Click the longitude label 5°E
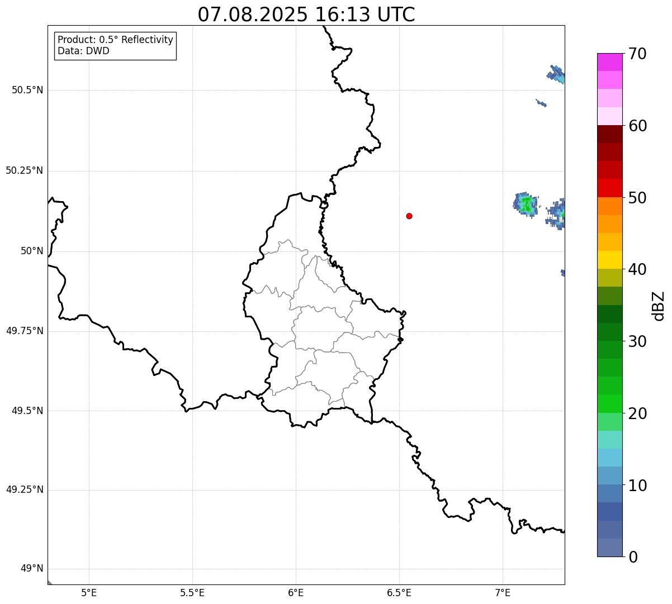This screenshot has width=672, height=604. 89,593
